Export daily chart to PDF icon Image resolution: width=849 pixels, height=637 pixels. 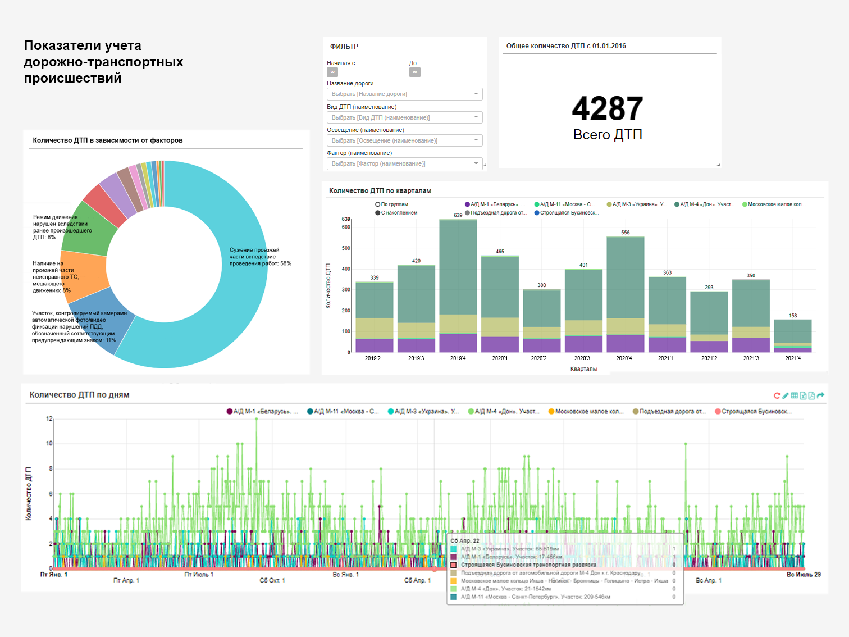pyautogui.click(x=811, y=395)
